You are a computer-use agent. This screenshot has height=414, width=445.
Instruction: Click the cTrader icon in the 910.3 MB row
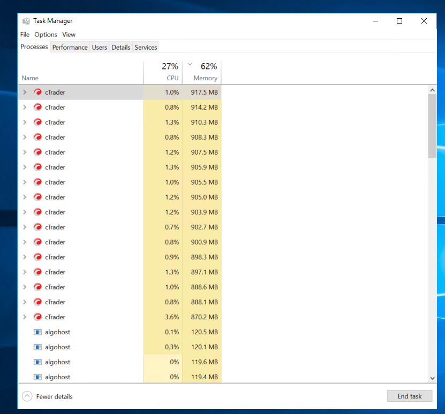(x=37, y=122)
